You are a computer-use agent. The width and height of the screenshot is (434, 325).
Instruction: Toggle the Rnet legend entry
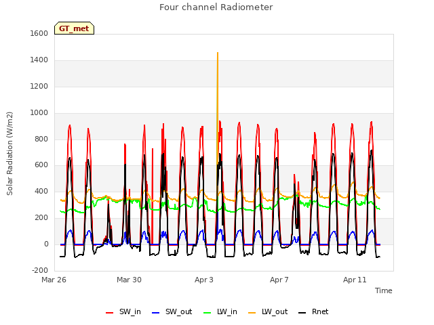click(313, 311)
